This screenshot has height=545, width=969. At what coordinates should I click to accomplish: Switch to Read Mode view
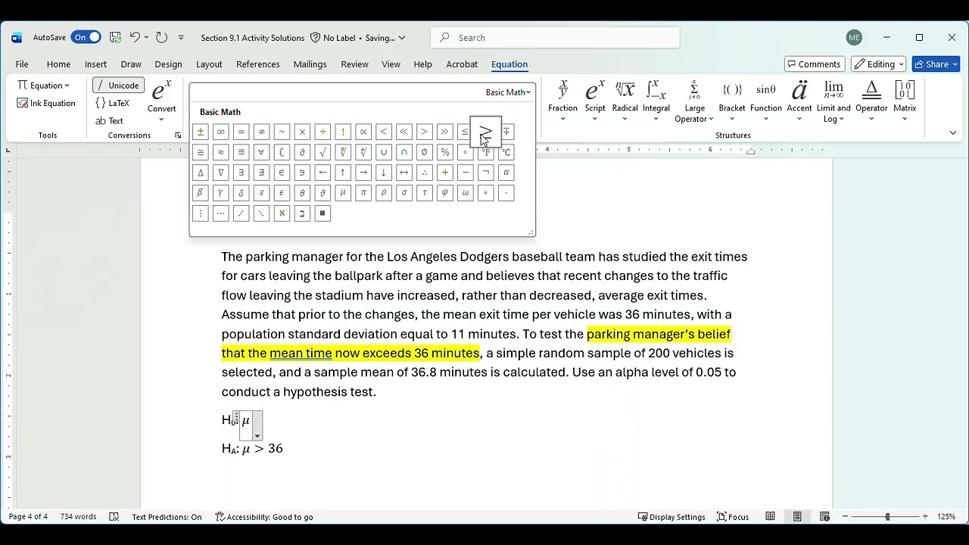(x=770, y=517)
